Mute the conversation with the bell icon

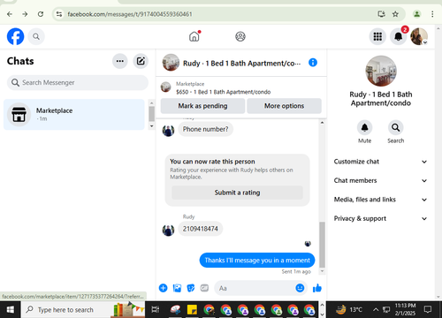364,127
